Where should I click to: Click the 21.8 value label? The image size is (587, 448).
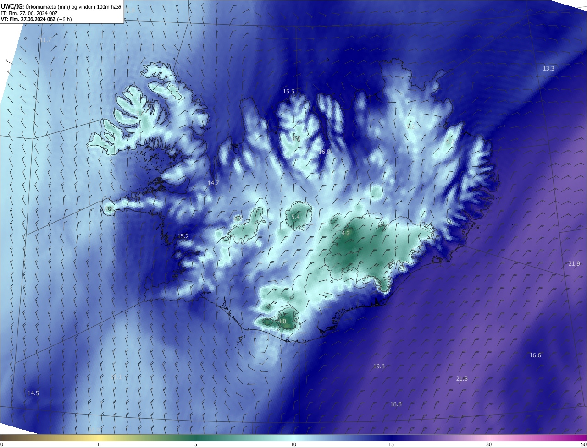tap(462, 378)
